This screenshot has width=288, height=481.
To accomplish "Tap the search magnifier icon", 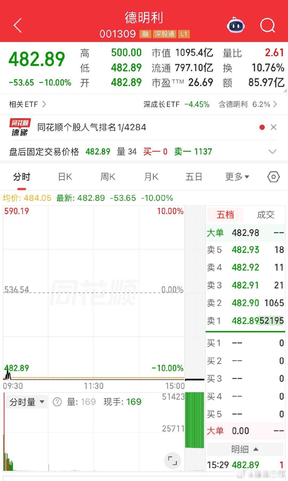I will (267, 25).
